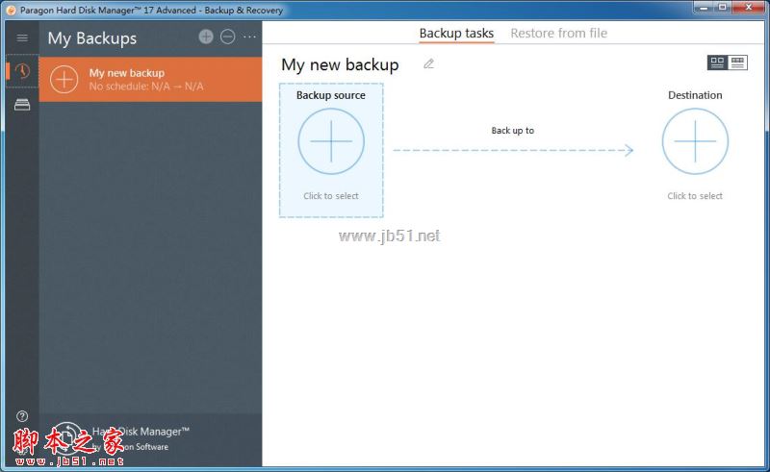Close the Paragon Hard Disk Manager window
The height and width of the screenshot is (472, 770).
749,8
